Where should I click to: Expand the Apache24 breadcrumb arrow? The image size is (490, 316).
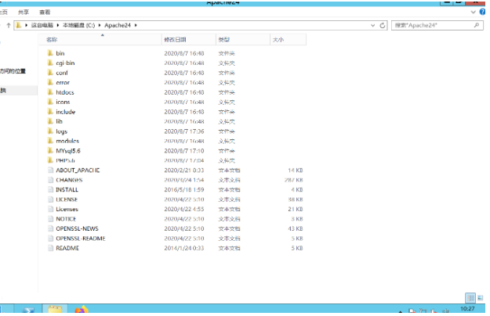[x=136, y=25]
